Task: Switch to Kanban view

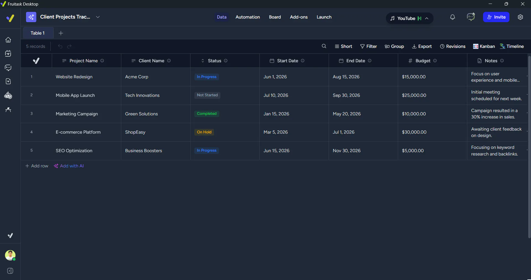Action: click(484, 46)
